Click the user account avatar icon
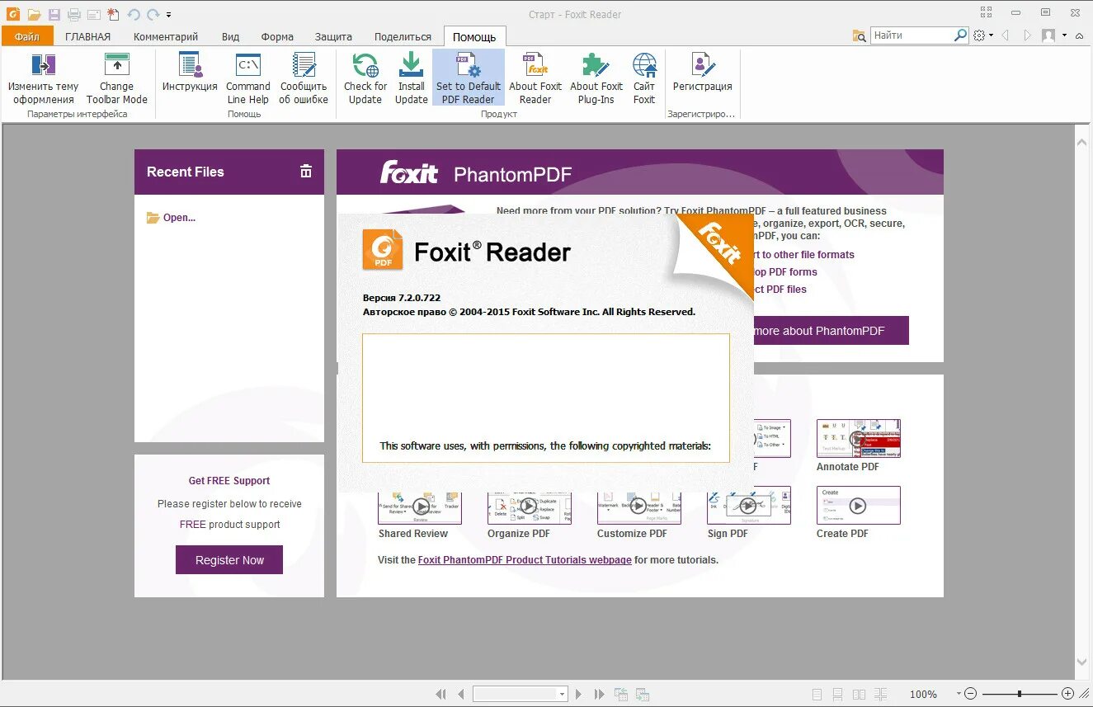The width and height of the screenshot is (1093, 707). pos(1048,35)
